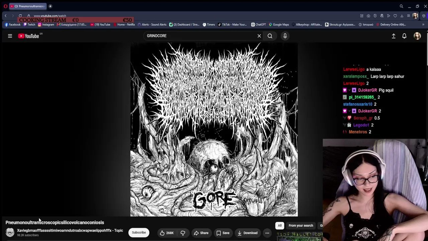The width and height of the screenshot is (428, 241).
Task: Open the Twitch bookmark
Action: 29,24
